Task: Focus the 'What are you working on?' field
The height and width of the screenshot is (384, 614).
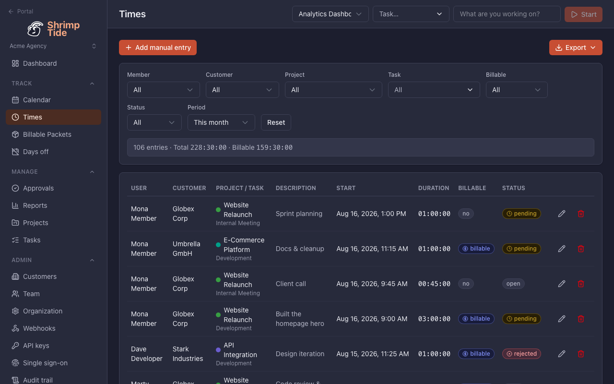Action: pyautogui.click(x=507, y=14)
